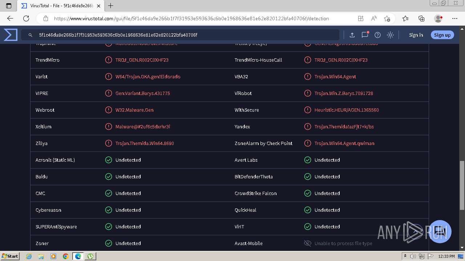Open the browser Settings and more menu
The height and width of the screenshot is (261, 465).
[455, 18]
